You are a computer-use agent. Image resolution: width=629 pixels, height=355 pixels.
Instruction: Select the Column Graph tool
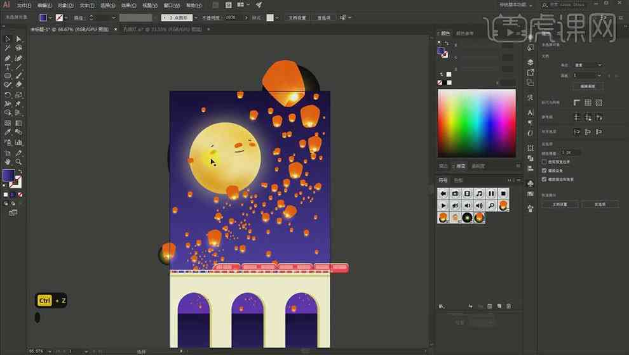click(x=18, y=143)
